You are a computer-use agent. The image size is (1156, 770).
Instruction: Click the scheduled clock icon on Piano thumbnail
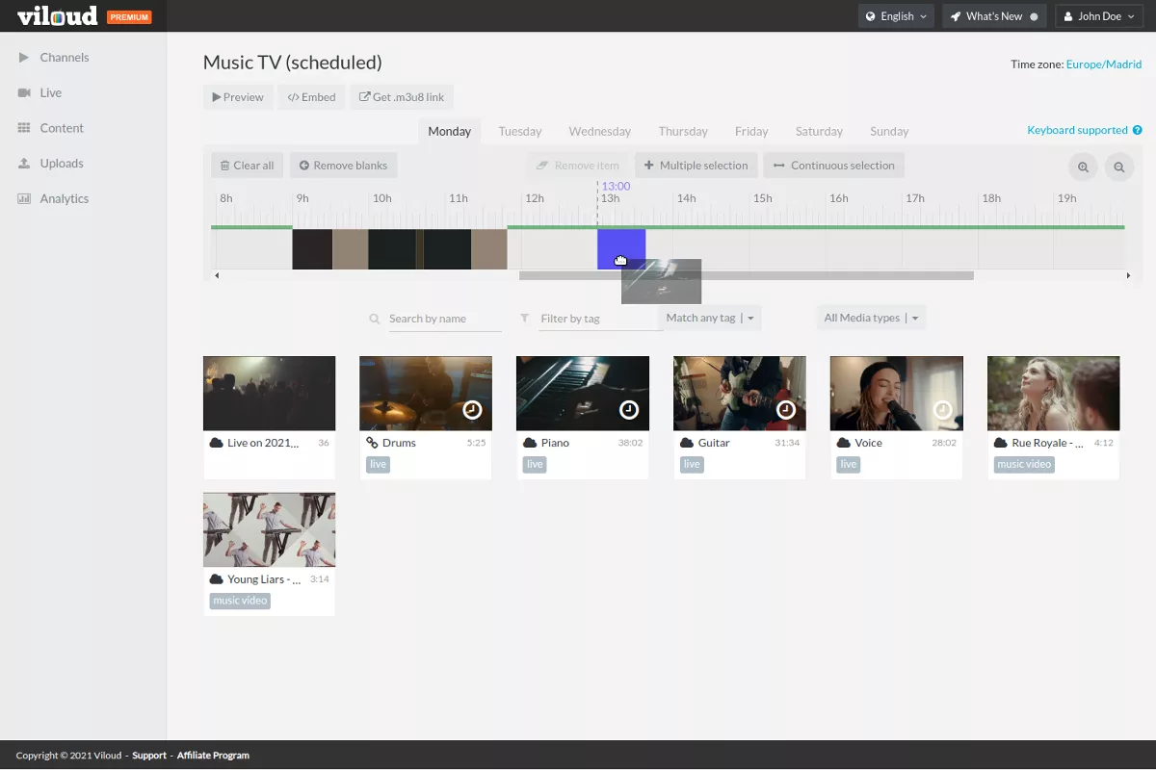click(x=629, y=410)
